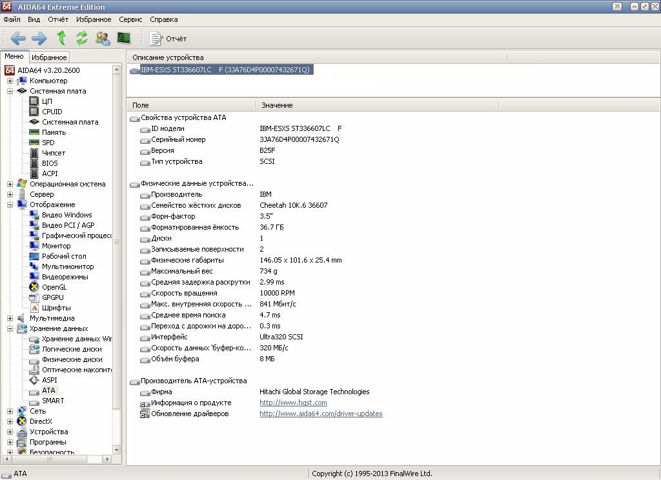Select the GPGPU icon item
Image resolution: width=661 pixels, height=480 pixels.
pos(34,297)
